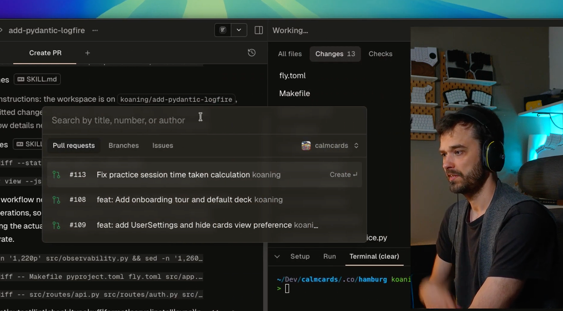Select the Changes 13 tab

point(335,54)
